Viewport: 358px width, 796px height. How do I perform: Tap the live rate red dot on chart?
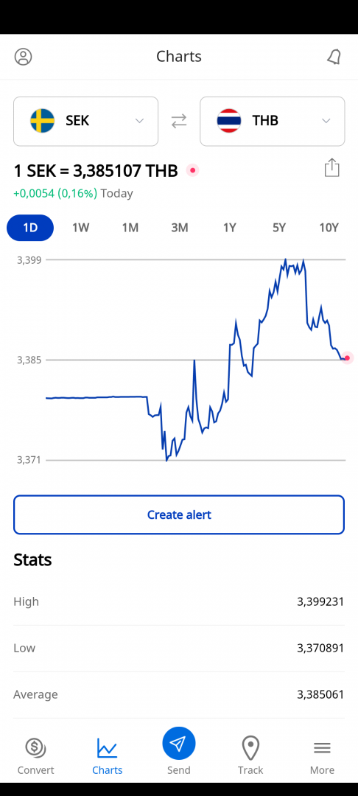pos(347,358)
